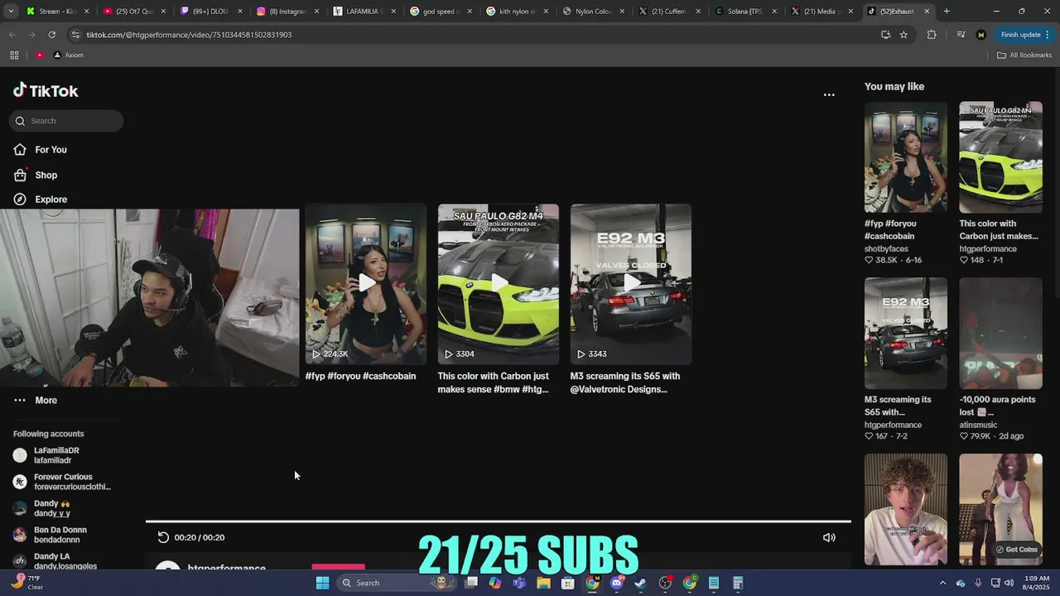Image resolution: width=1060 pixels, height=596 pixels.
Task: Open shotbyfaces video in You may like
Action: (x=906, y=157)
